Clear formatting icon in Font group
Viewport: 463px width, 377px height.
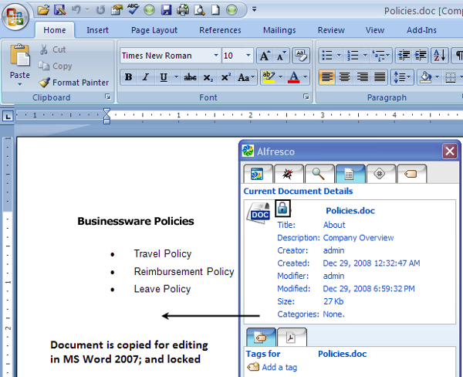301,56
